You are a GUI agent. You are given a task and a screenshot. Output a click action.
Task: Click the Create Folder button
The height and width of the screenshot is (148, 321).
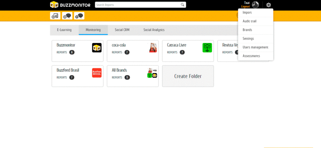(188, 76)
